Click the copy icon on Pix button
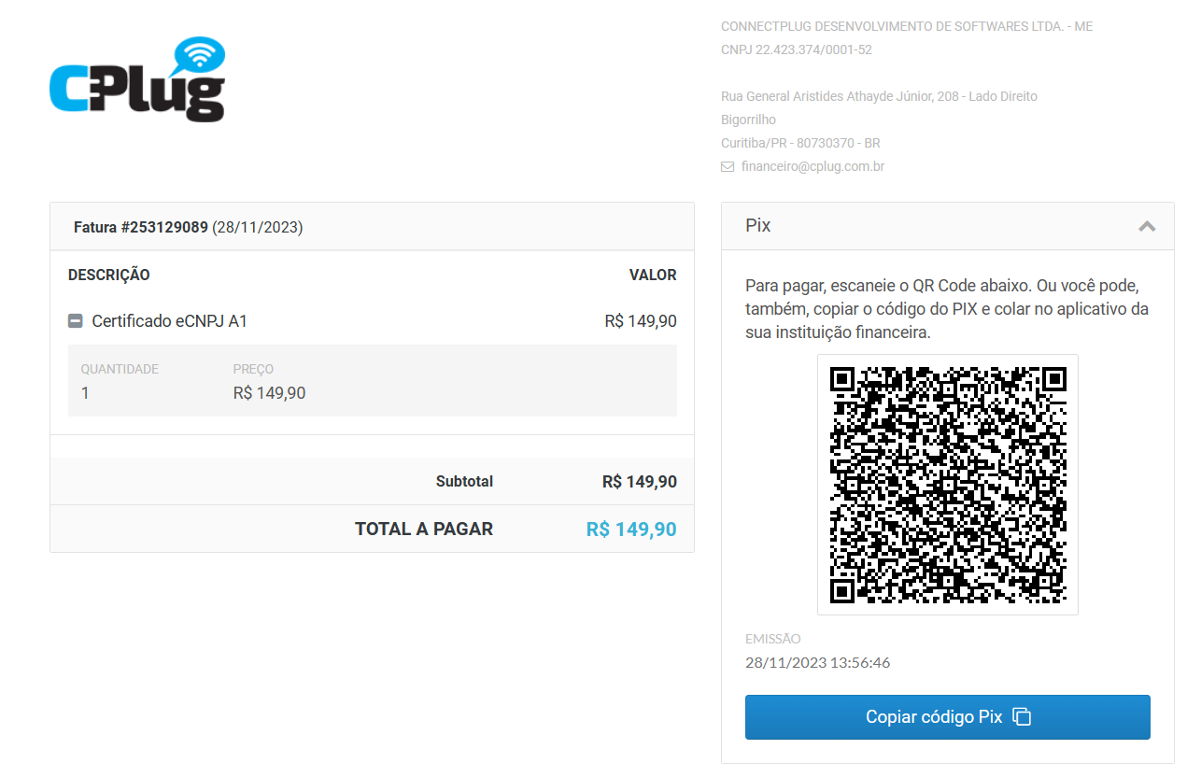Image resolution: width=1187 pixels, height=777 pixels. coord(1022,717)
